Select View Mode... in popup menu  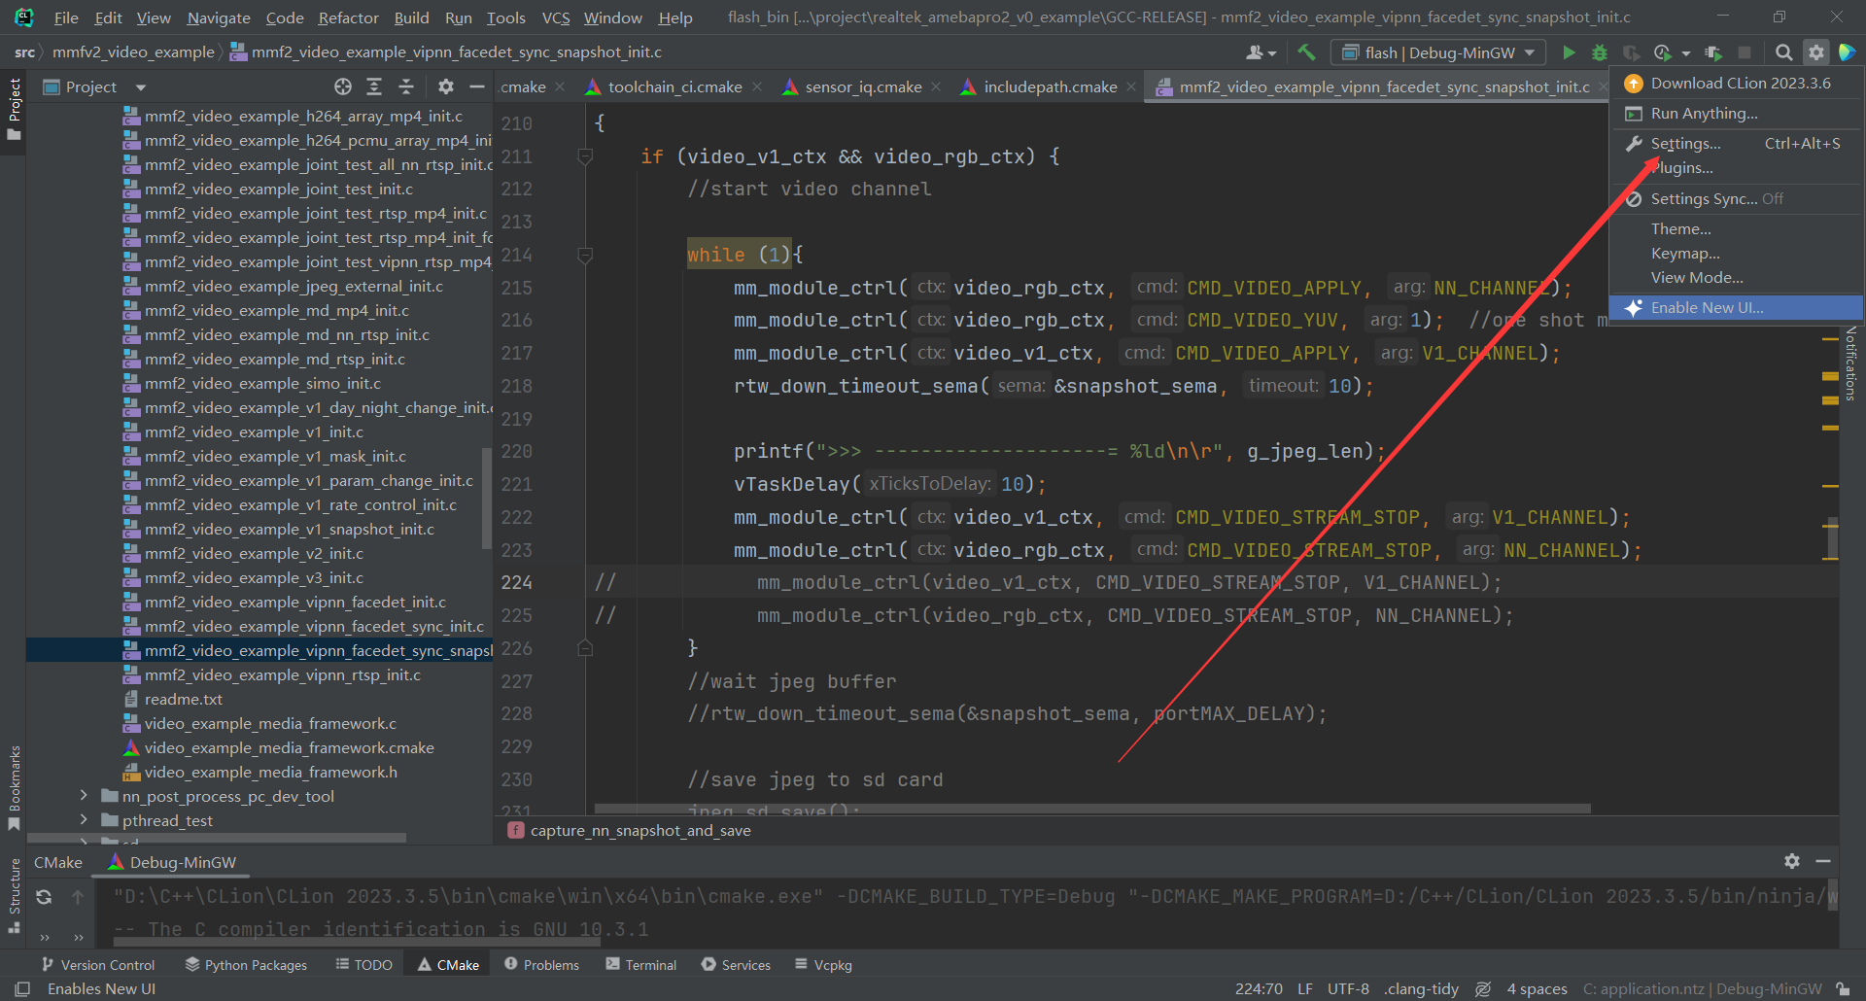click(1736, 278)
